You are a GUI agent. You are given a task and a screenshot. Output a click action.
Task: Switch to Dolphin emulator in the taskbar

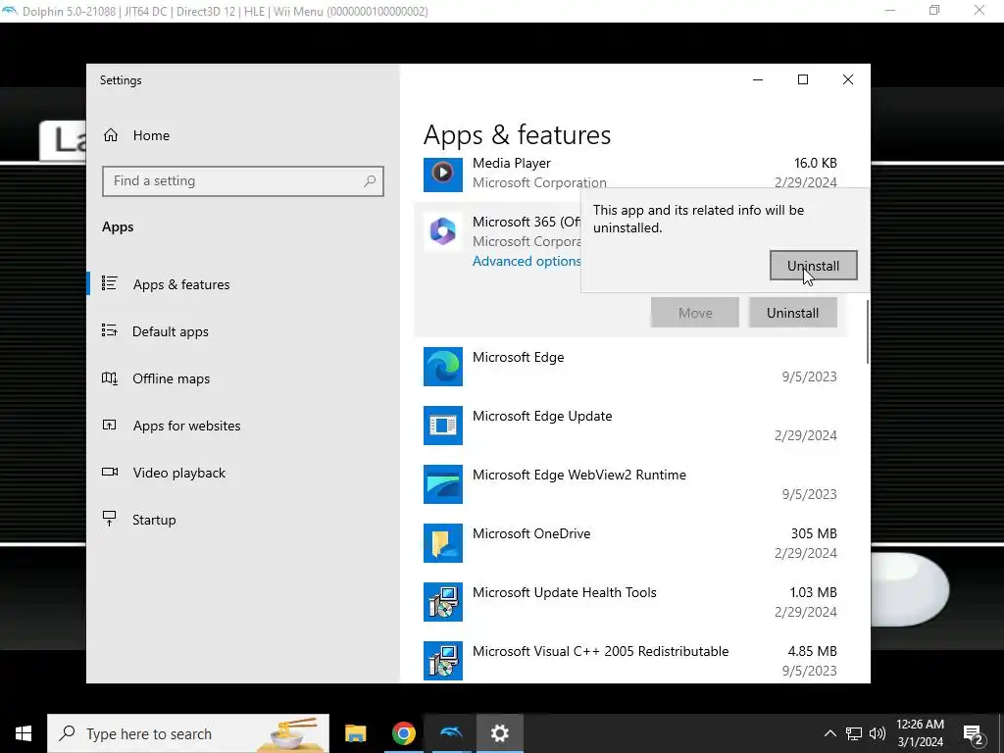tap(451, 733)
